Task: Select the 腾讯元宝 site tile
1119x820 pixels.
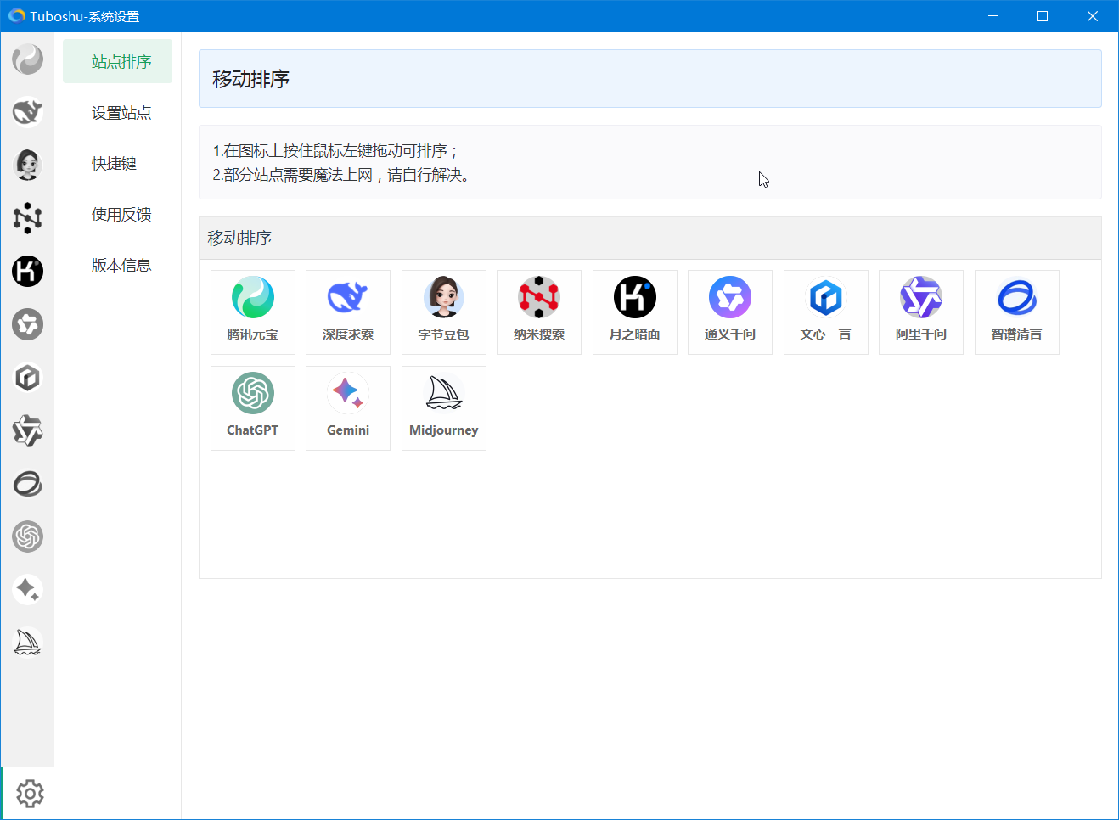Action: click(x=253, y=312)
